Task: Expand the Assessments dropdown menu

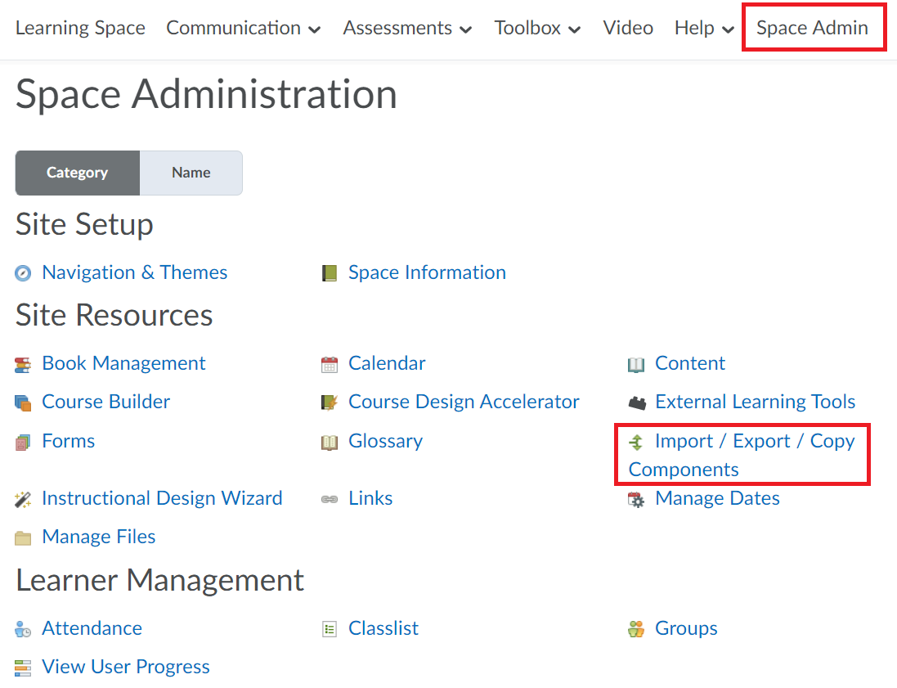Action: [407, 28]
